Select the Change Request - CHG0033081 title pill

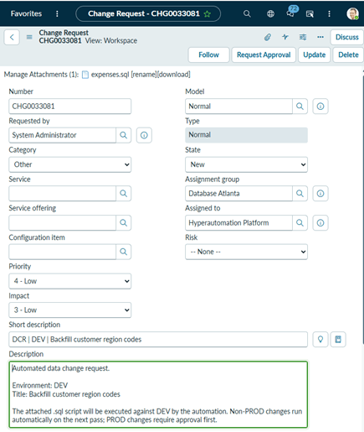pos(148,13)
